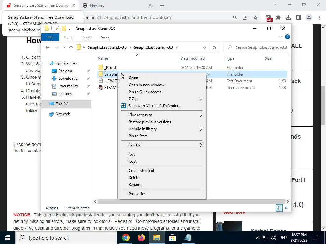Open folder Properties from context menu
326x244 pixels.
tap(137, 194)
